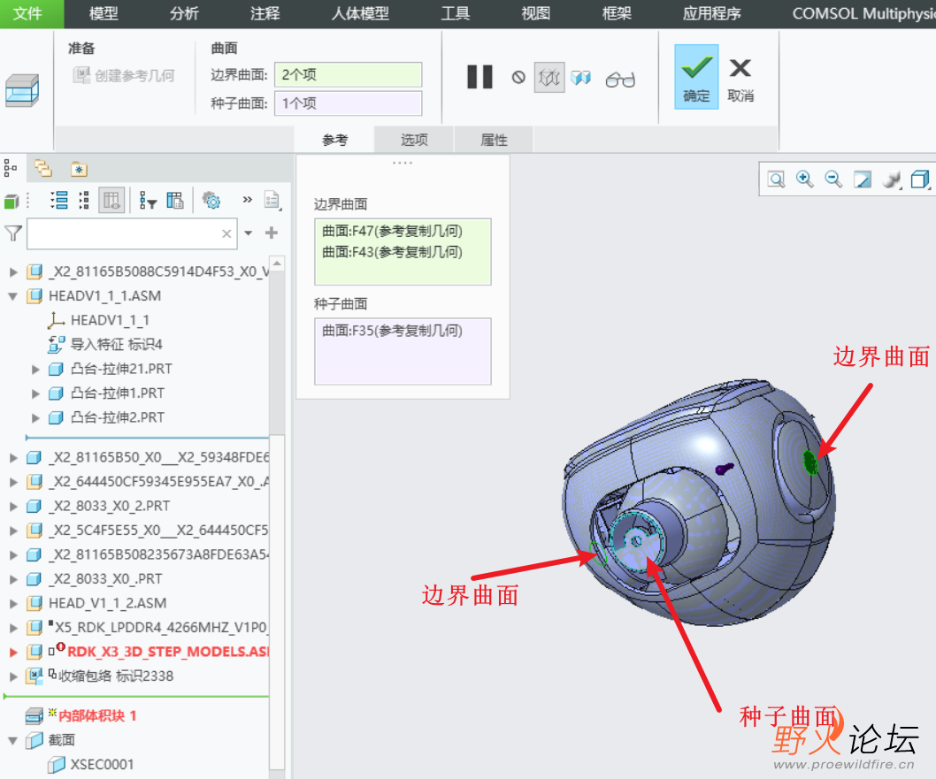Viewport: 936px width, 779px height.
Task: Select 曲面:F47 in boundary surface list
Action: pyautogui.click(x=392, y=231)
